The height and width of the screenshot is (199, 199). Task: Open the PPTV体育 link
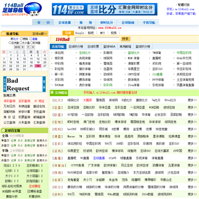coord(158,80)
